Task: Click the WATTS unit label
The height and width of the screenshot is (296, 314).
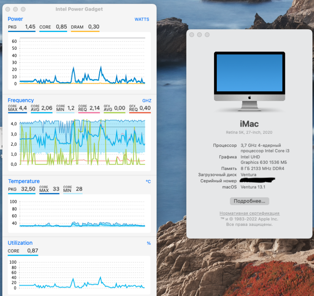Action: (x=142, y=19)
